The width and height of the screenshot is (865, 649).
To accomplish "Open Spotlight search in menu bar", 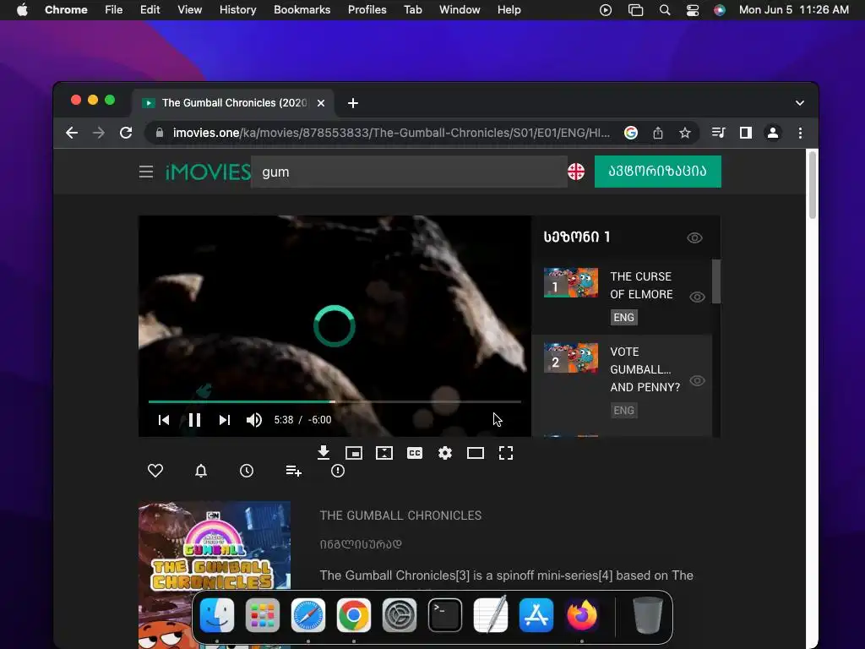I will tap(665, 10).
